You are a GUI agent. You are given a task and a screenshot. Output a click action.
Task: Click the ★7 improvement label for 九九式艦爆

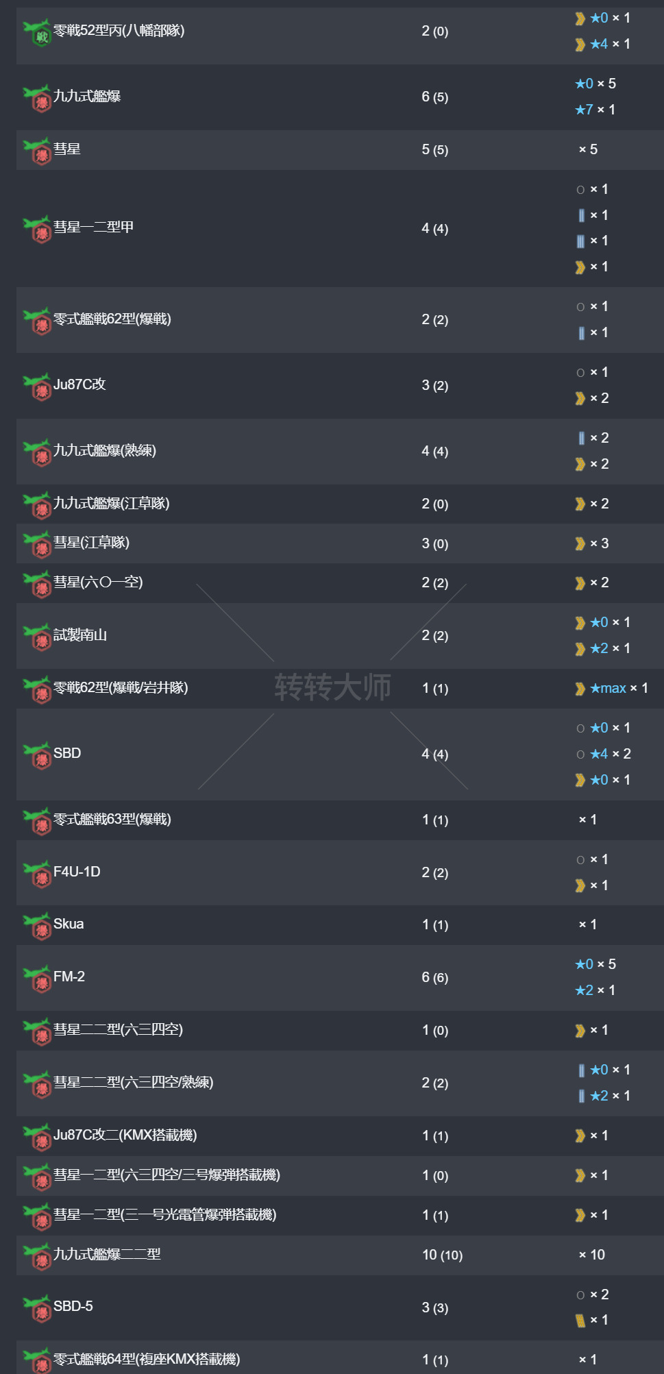click(585, 110)
